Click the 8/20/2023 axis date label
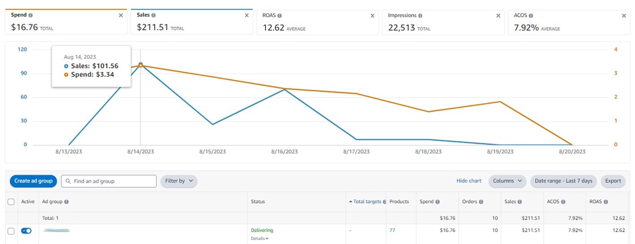Viewport: 635px width, 244px height. tap(572, 151)
